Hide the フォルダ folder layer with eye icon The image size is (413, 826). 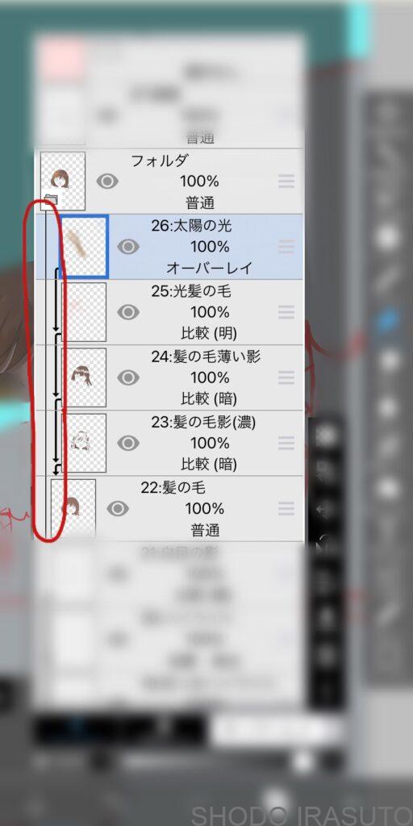(x=107, y=181)
